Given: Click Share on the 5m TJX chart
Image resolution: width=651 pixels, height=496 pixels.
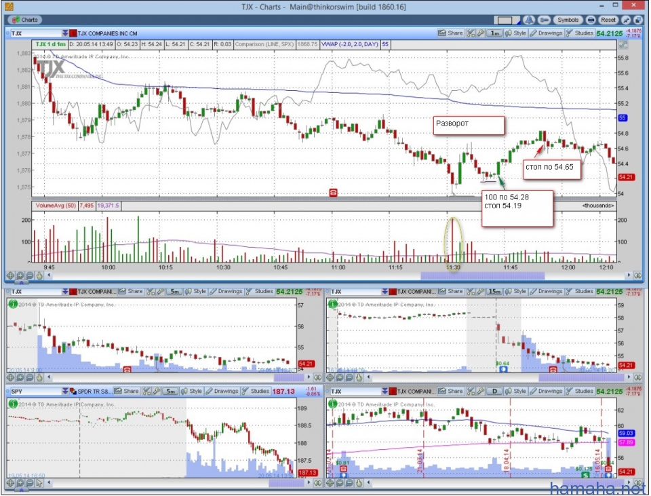Looking at the screenshot, I should (x=131, y=292).
